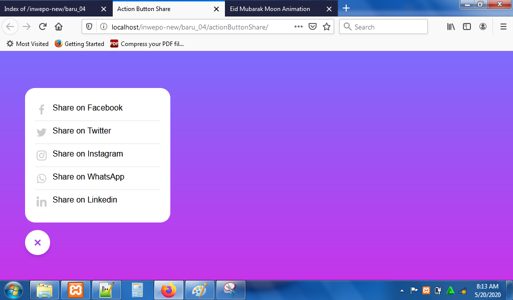The image size is (513, 300).
Task: Open the Firefox hamburger menu
Action: pos(503,27)
